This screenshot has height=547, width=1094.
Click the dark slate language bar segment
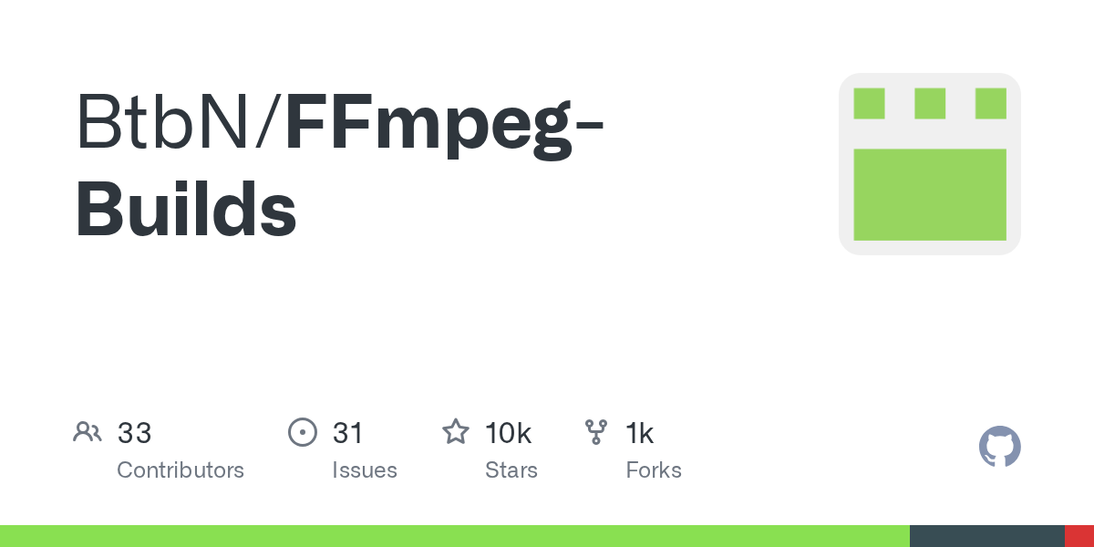coord(986,536)
